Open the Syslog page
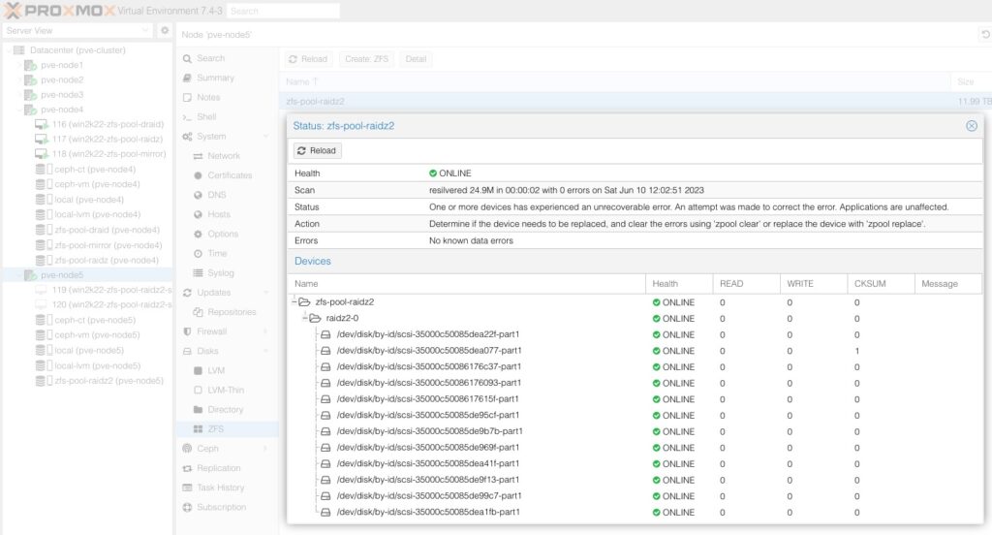Viewport: 992px width, 535px height. (x=227, y=273)
